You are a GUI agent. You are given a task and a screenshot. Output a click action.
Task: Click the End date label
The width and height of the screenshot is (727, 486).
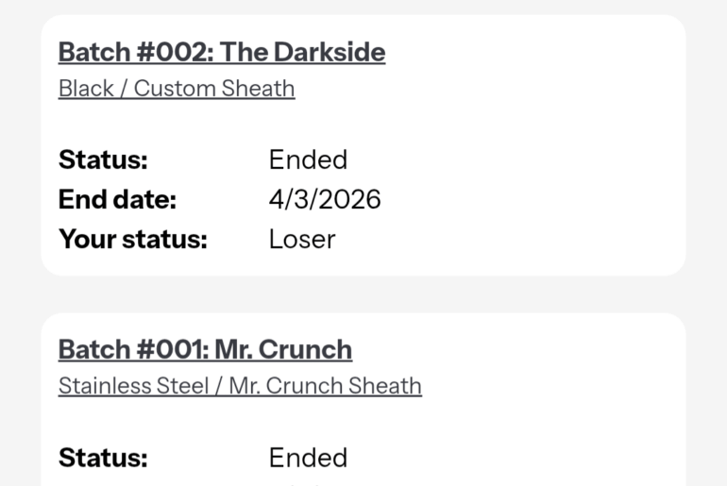coord(117,200)
